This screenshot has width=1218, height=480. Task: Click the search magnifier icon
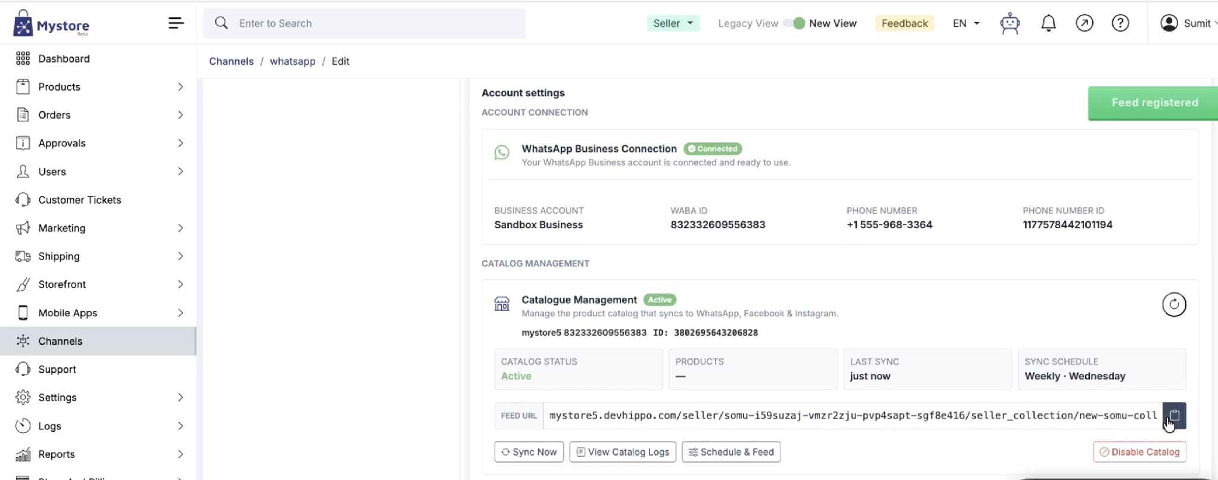pos(221,23)
